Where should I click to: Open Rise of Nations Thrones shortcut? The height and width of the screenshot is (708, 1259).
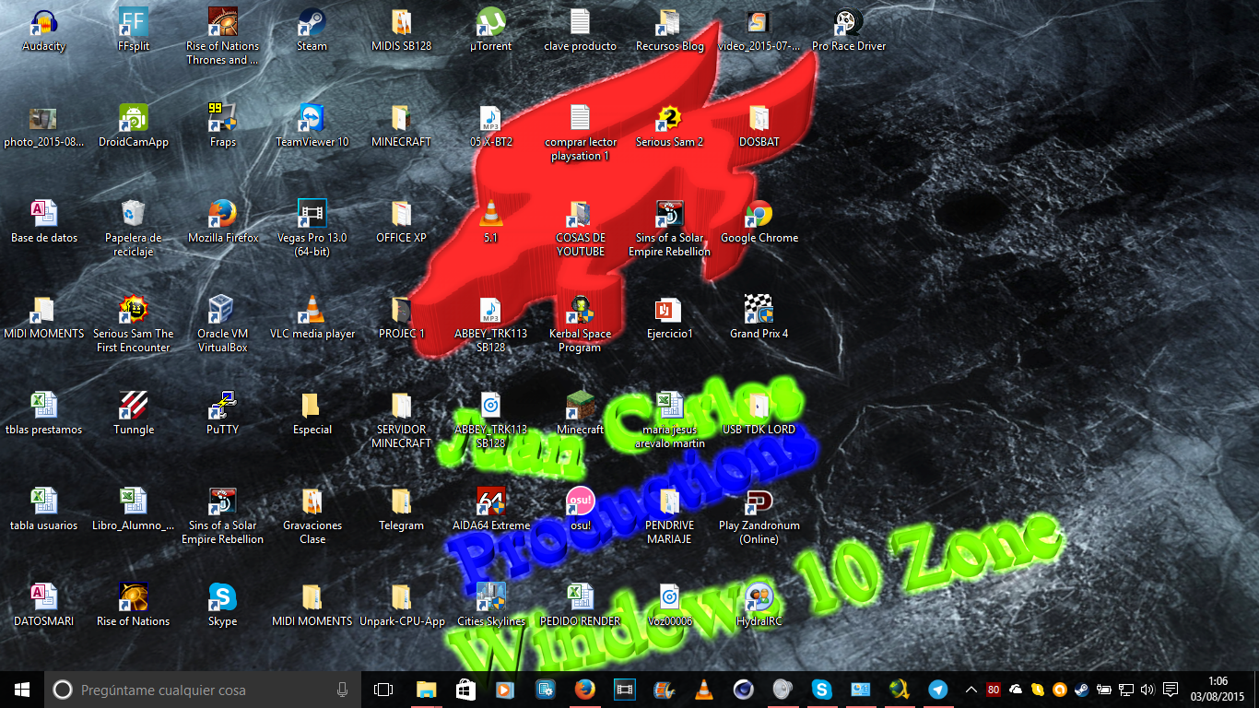click(x=223, y=36)
